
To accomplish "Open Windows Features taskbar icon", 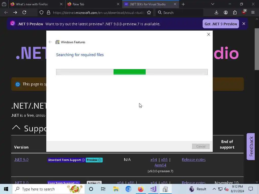I will coord(165,189).
